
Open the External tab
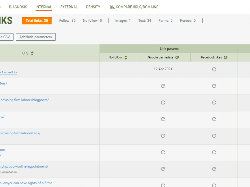pos(69,7)
